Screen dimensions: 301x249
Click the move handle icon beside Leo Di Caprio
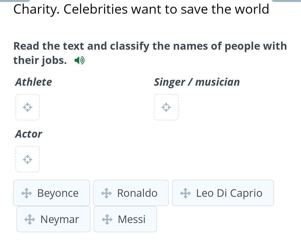185,193
